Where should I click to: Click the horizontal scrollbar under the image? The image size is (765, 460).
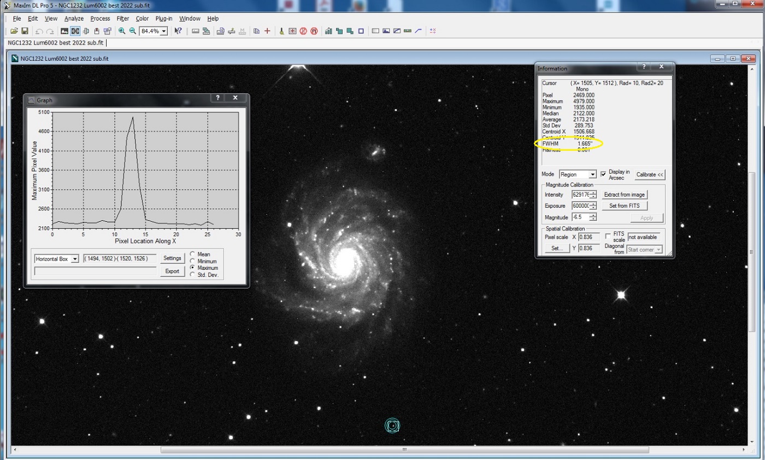tap(404, 450)
